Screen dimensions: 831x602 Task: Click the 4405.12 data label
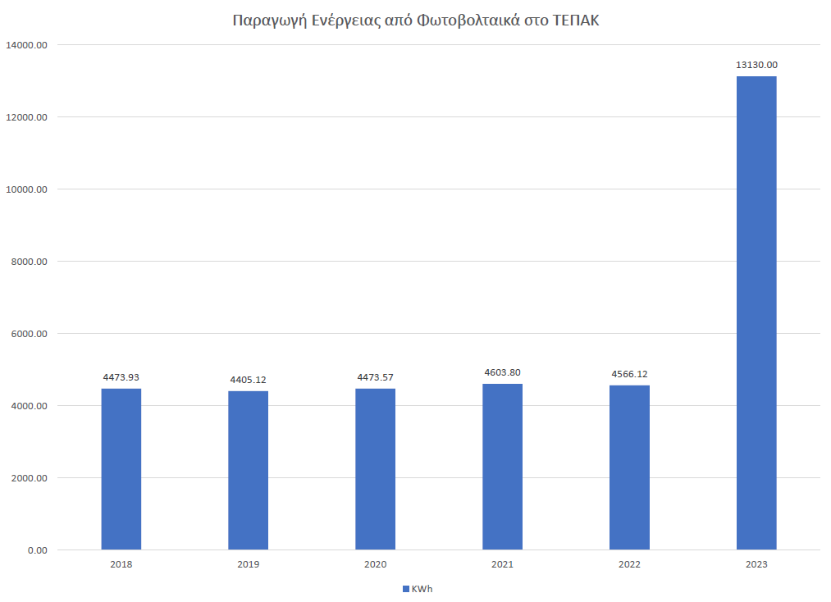click(248, 380)
